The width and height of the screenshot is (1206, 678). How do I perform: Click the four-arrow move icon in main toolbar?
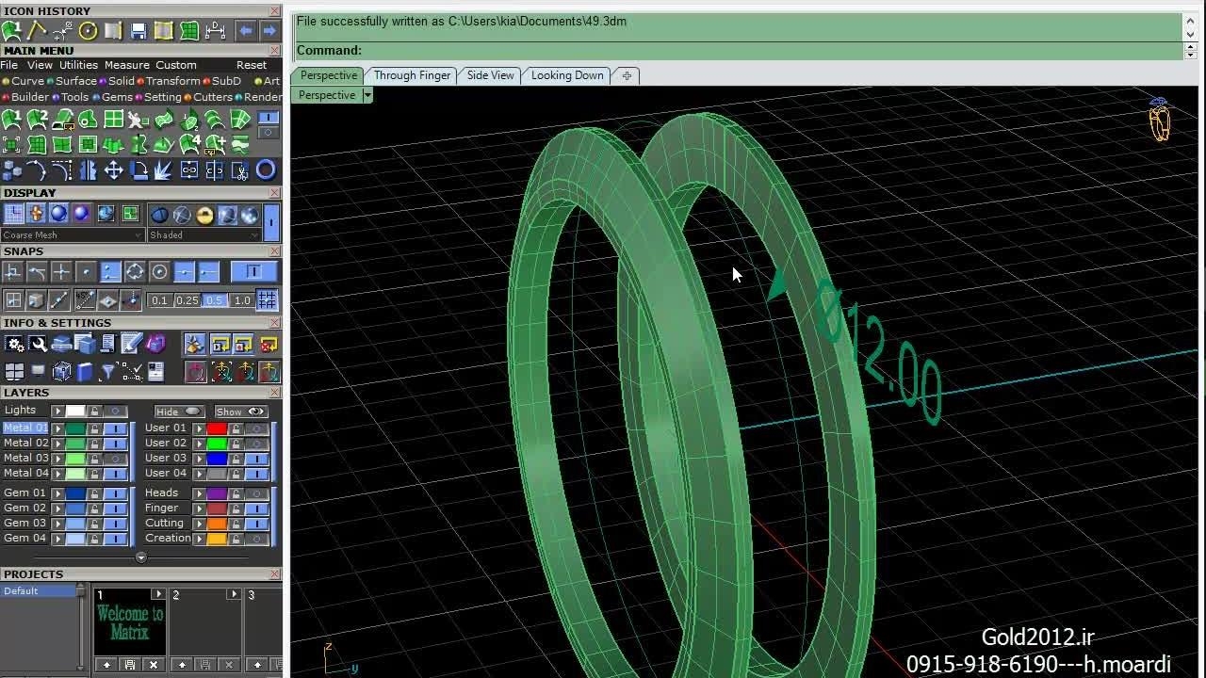coord(113,170)
